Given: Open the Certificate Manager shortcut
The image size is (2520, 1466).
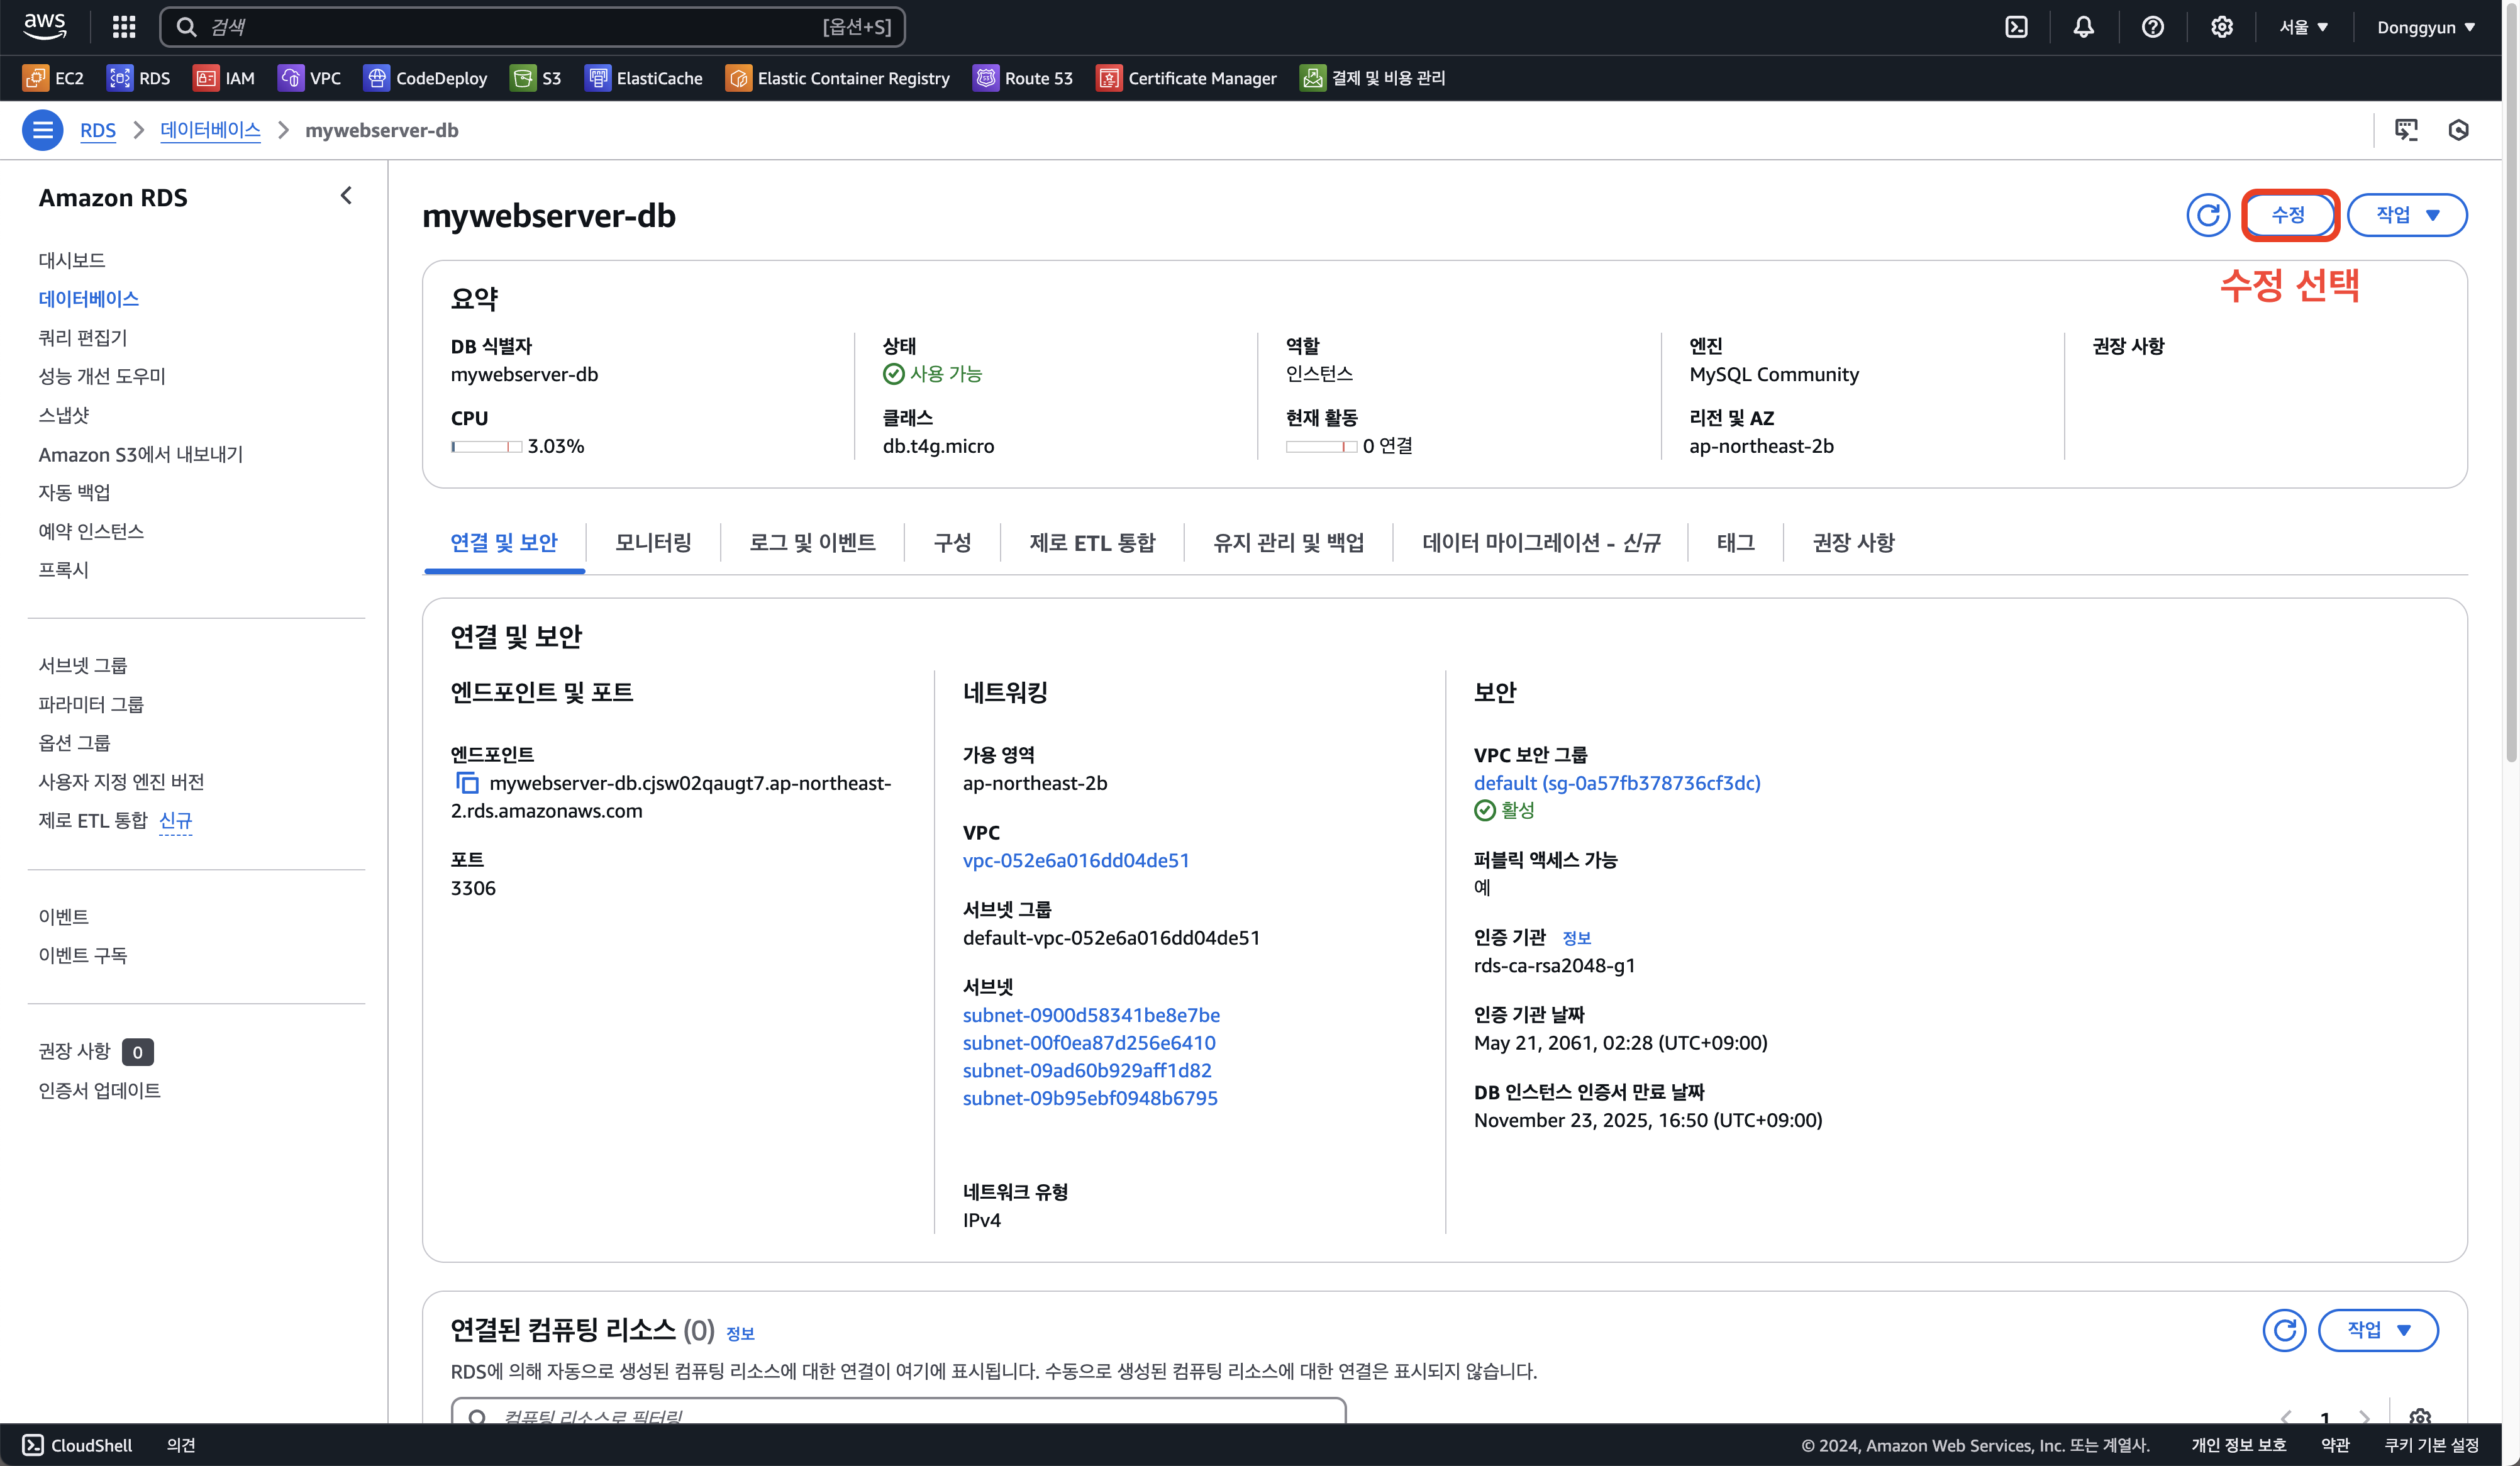Looking at the screenshot, I should click(x=1187, y=78).
